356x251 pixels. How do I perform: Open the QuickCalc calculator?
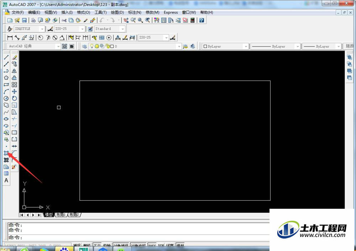(193, 20)
